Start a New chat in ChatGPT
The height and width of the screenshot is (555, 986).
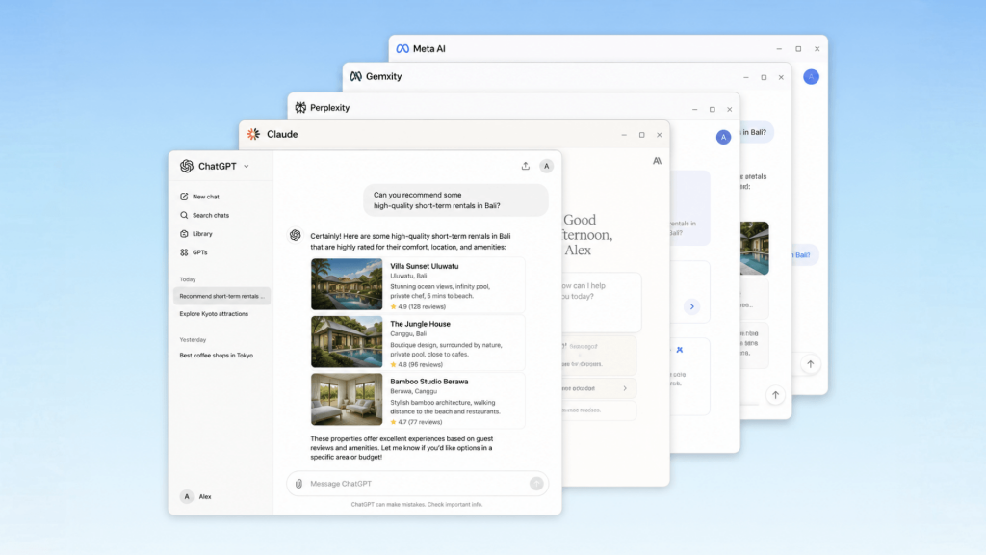click(x=200, y=197)
